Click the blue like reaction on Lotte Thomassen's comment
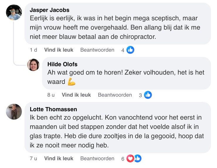217x168 pixels. 137,159
